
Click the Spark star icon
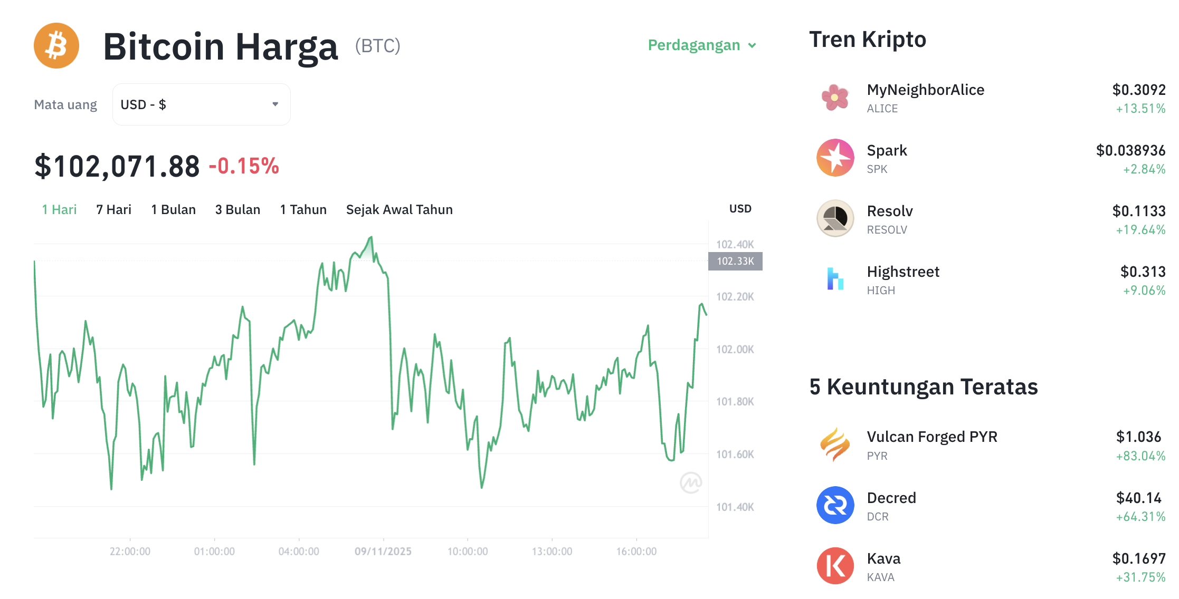(x=835, y=158)
